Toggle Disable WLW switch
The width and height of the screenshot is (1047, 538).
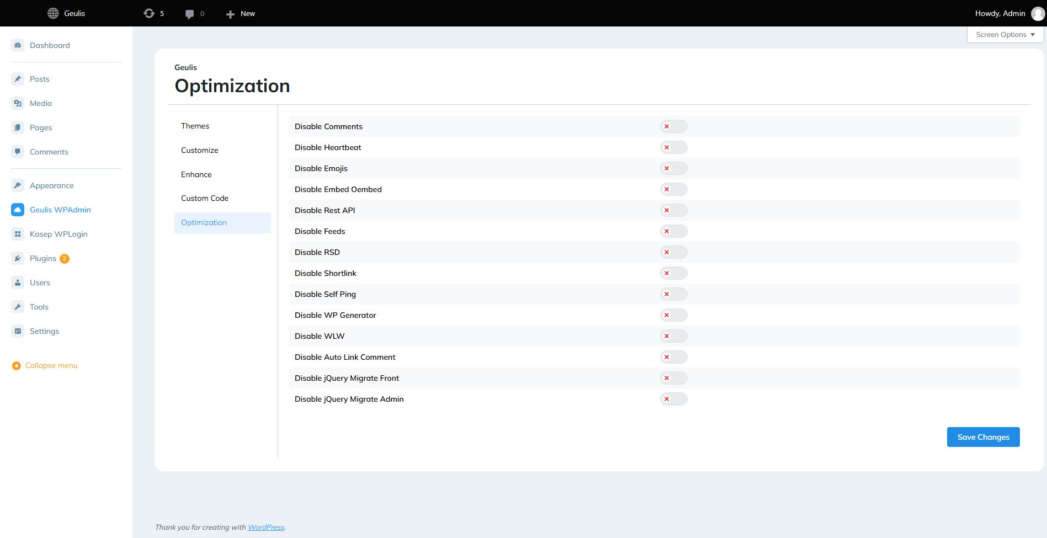point(673,336)
